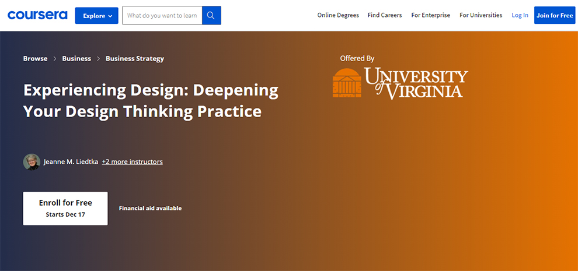Click the University of Virginia logo
The width and height of the screenshot is (578, 271).
coord(401,83)
